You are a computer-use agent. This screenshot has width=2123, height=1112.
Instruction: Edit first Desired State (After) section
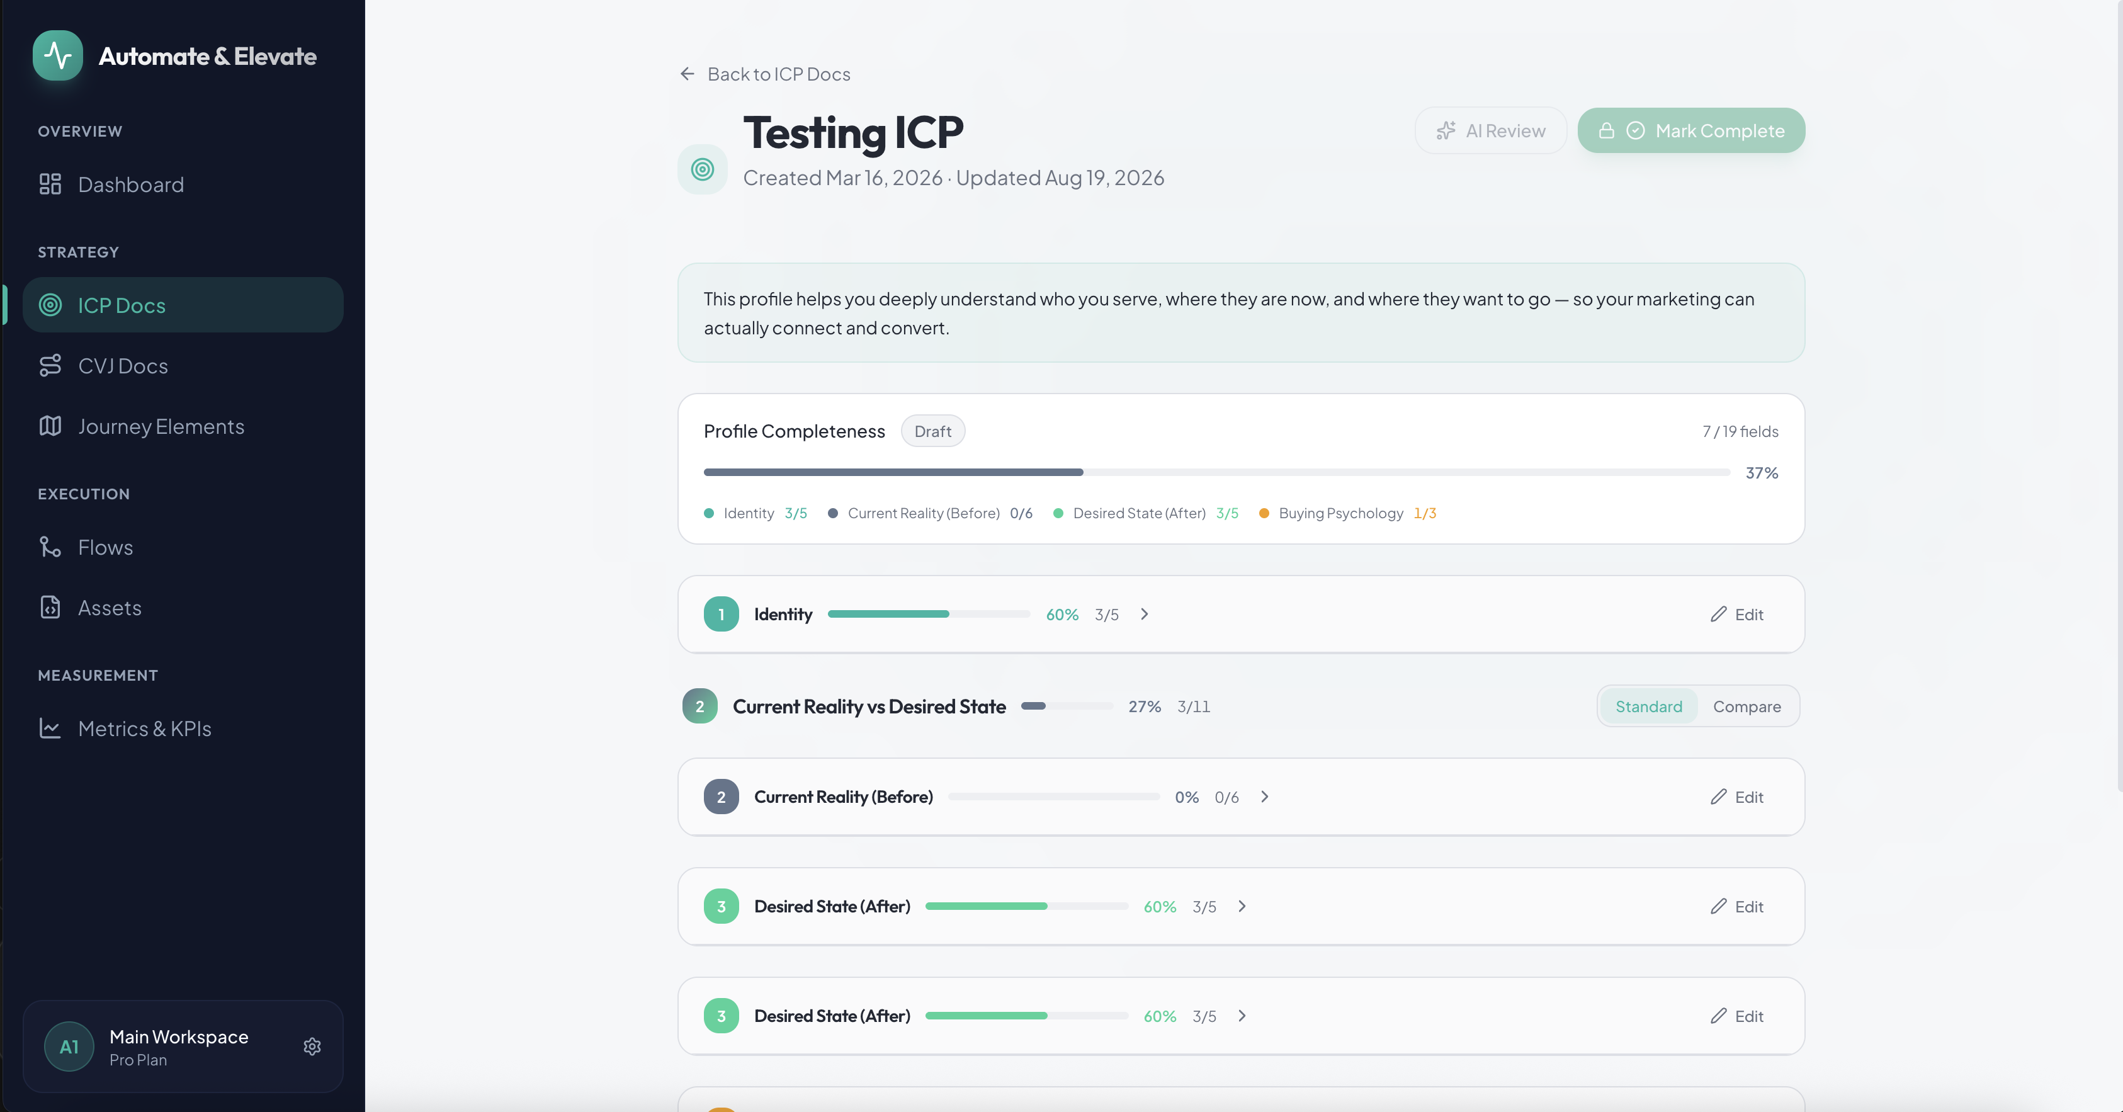pos(1736,907)
